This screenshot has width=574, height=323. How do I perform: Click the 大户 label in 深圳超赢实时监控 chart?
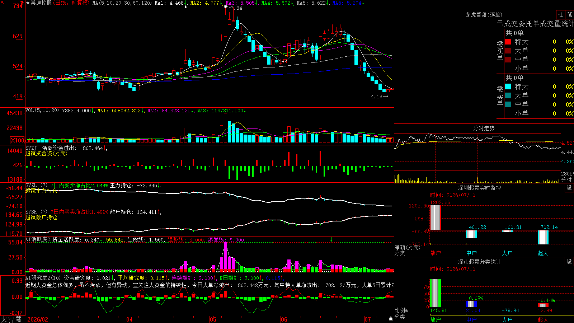click(x=507, y=253)
